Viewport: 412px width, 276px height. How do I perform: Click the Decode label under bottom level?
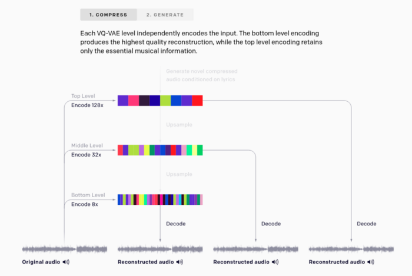(176, 224)
